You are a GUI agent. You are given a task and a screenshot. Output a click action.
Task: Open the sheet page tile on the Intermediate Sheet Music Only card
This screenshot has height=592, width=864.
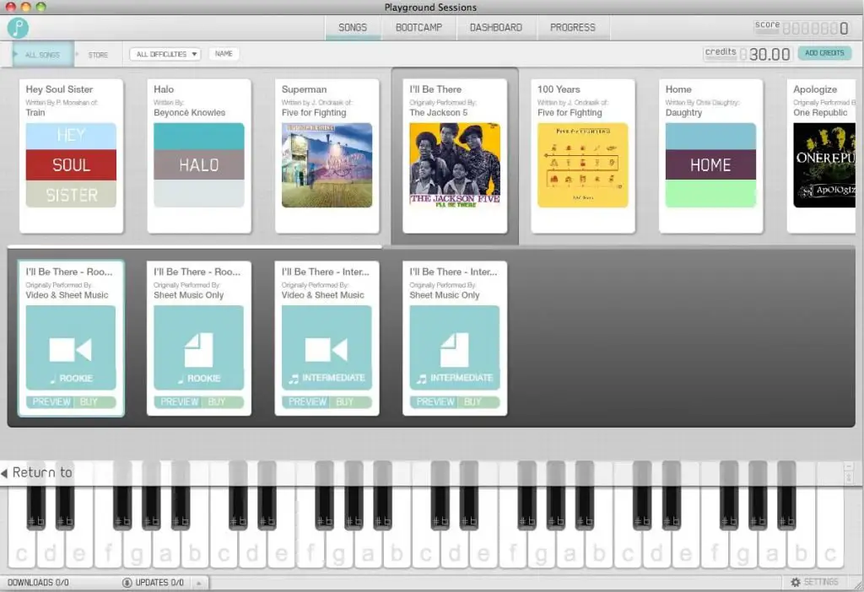coord(455,347)
